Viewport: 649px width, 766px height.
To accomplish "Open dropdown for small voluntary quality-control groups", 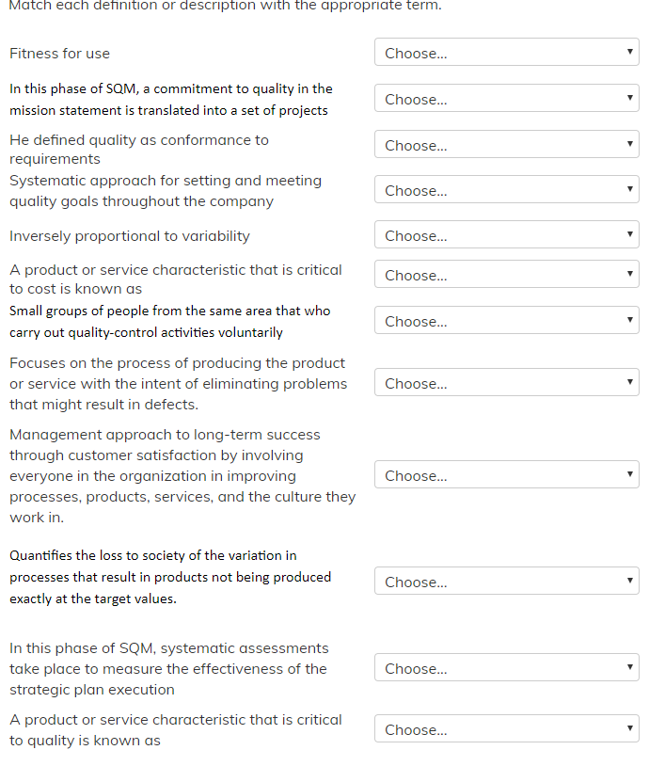I will (506, 321).
